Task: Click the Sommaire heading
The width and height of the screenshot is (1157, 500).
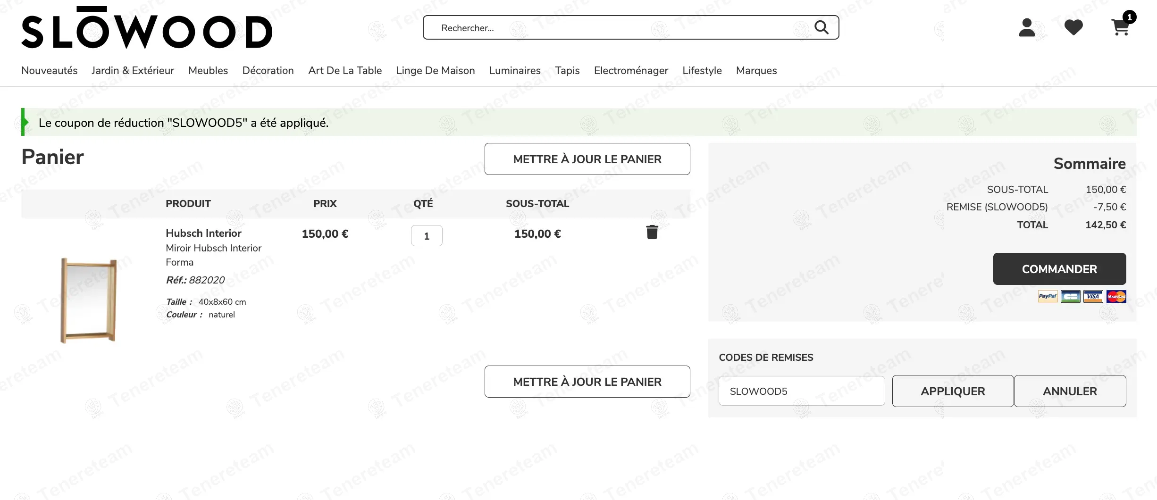Action: pyautogui.click(x=1090, y=164)
